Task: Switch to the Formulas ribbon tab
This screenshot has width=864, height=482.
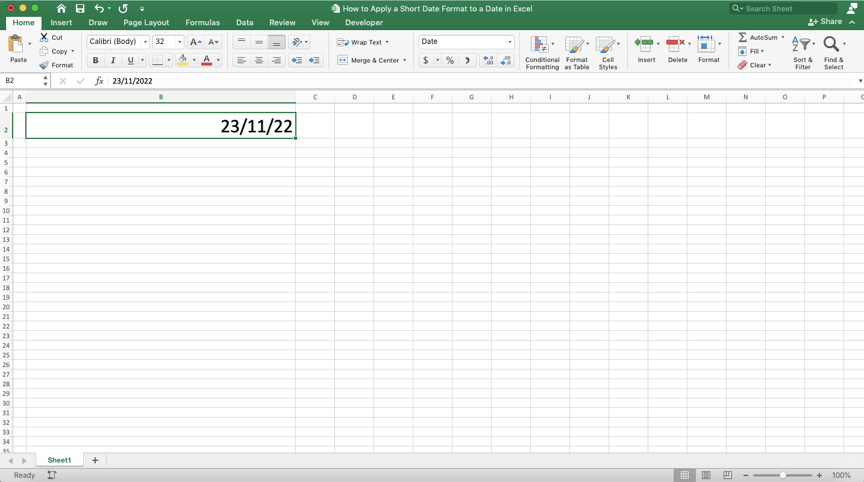Action: pos(202,22)
